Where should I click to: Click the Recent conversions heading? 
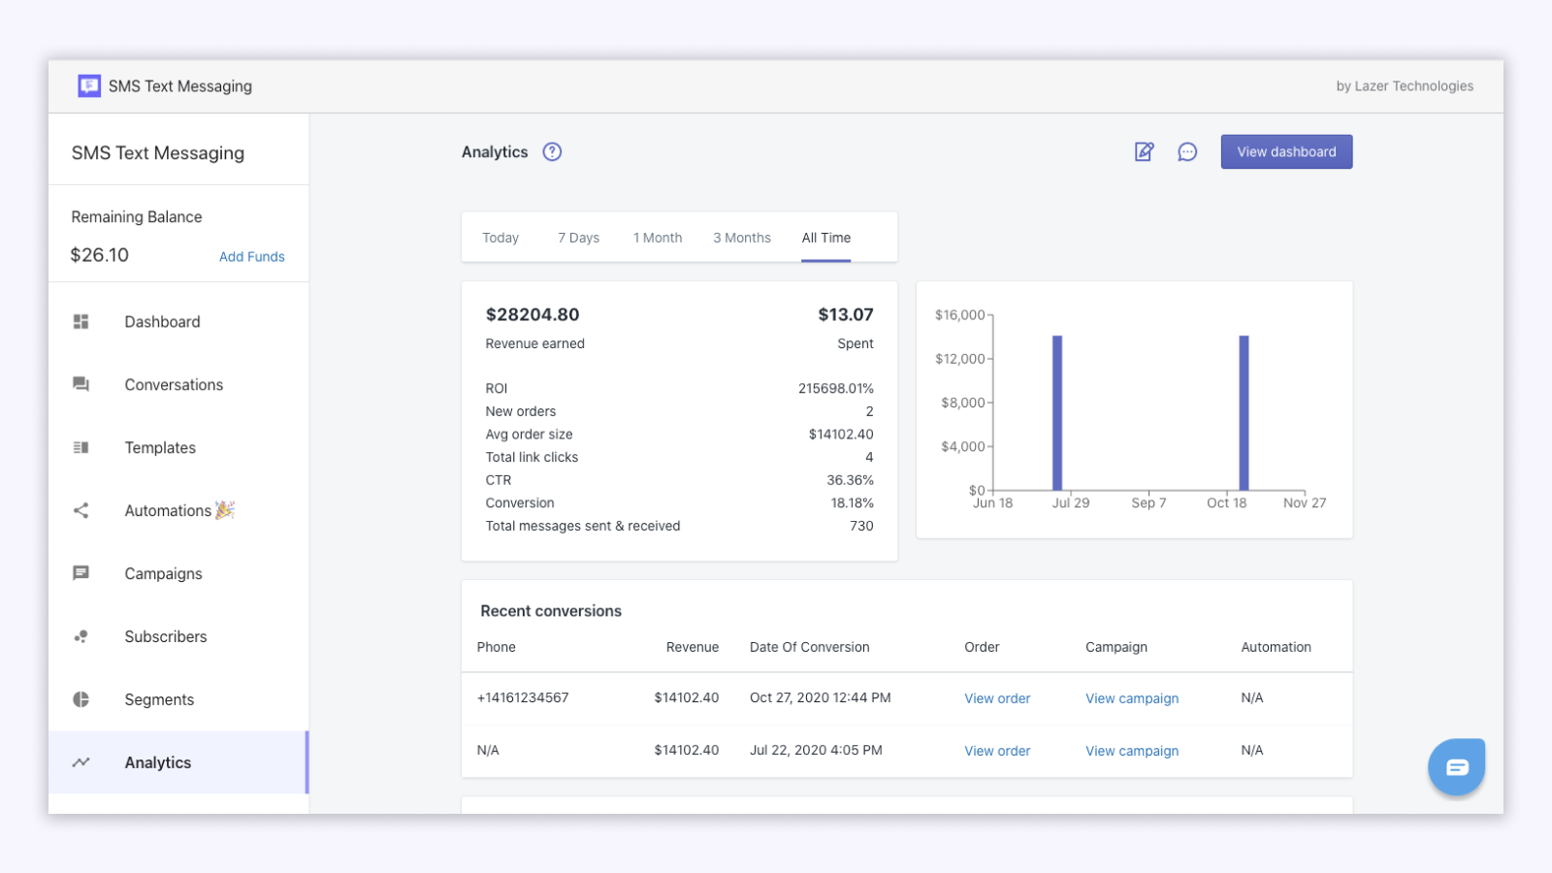coord(551,611)
